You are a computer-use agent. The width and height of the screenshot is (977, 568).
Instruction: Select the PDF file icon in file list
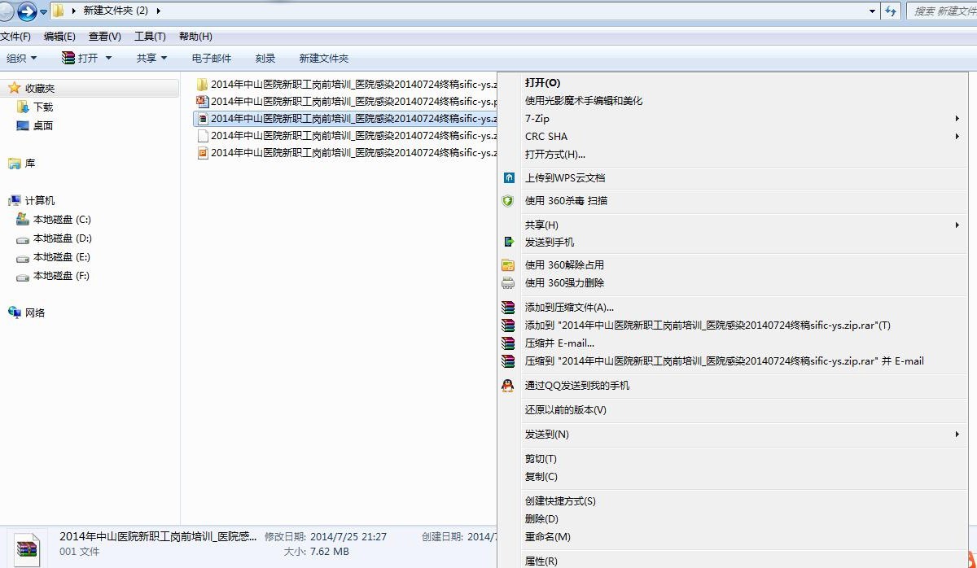203,102
